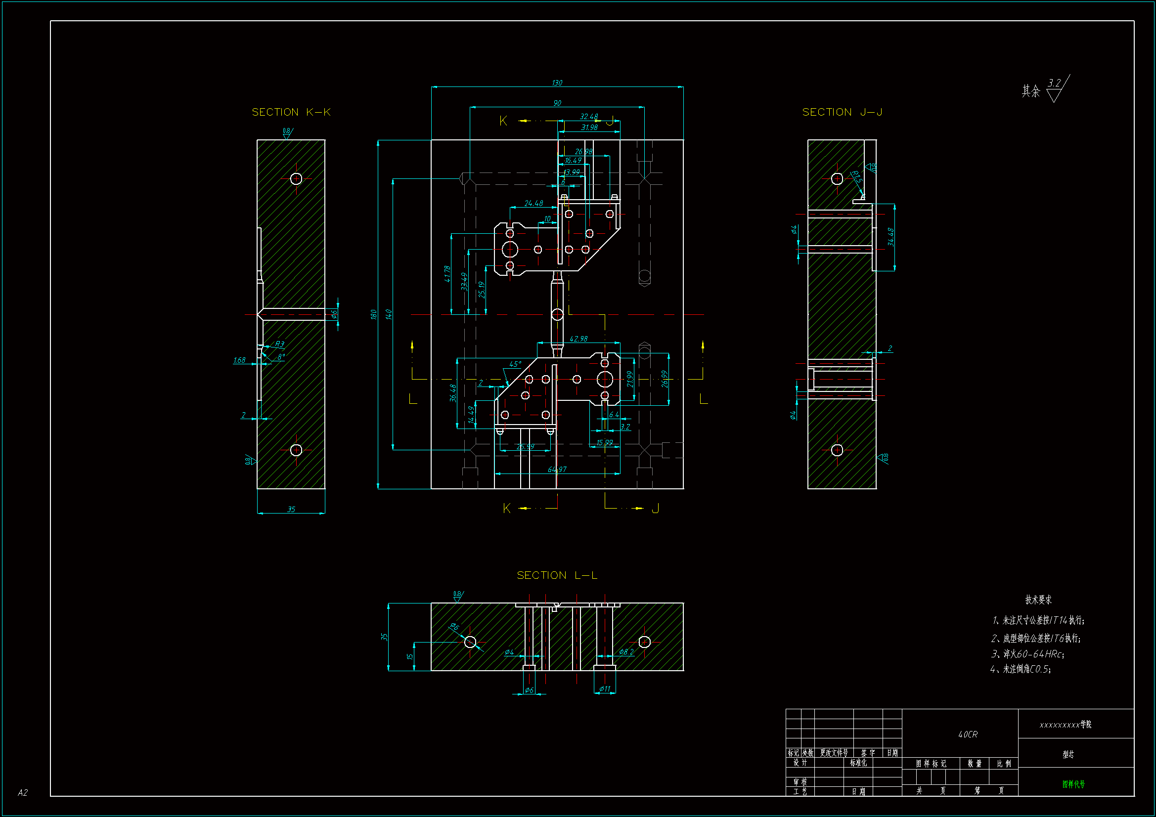Viewport: 1156px width, 817px height.
Task: Select the 34.48 dimension in section J-J
Action: pyautogui.click(x=890, y=237)
